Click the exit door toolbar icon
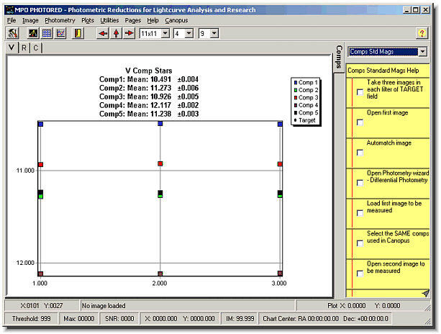 click(x=78, y=33)
